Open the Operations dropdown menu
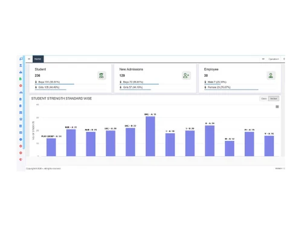 [x=274, y=59]
